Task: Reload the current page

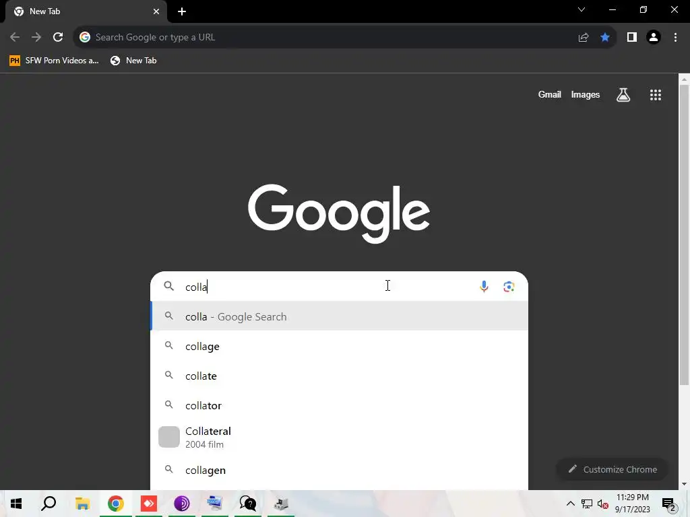Action: pos(58,38)
